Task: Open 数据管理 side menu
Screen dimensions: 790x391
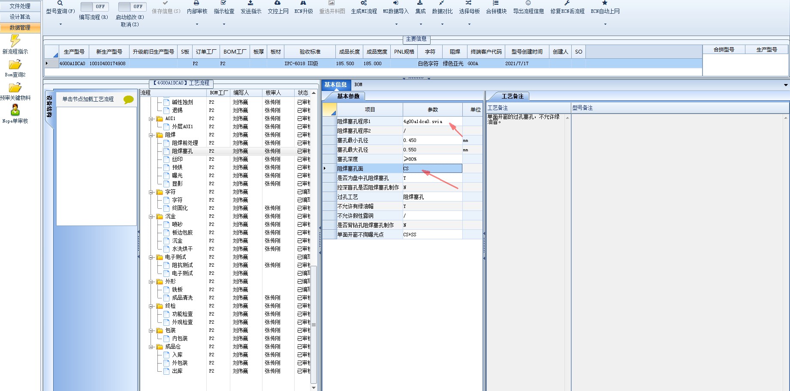Action: (x=20, y=27)
